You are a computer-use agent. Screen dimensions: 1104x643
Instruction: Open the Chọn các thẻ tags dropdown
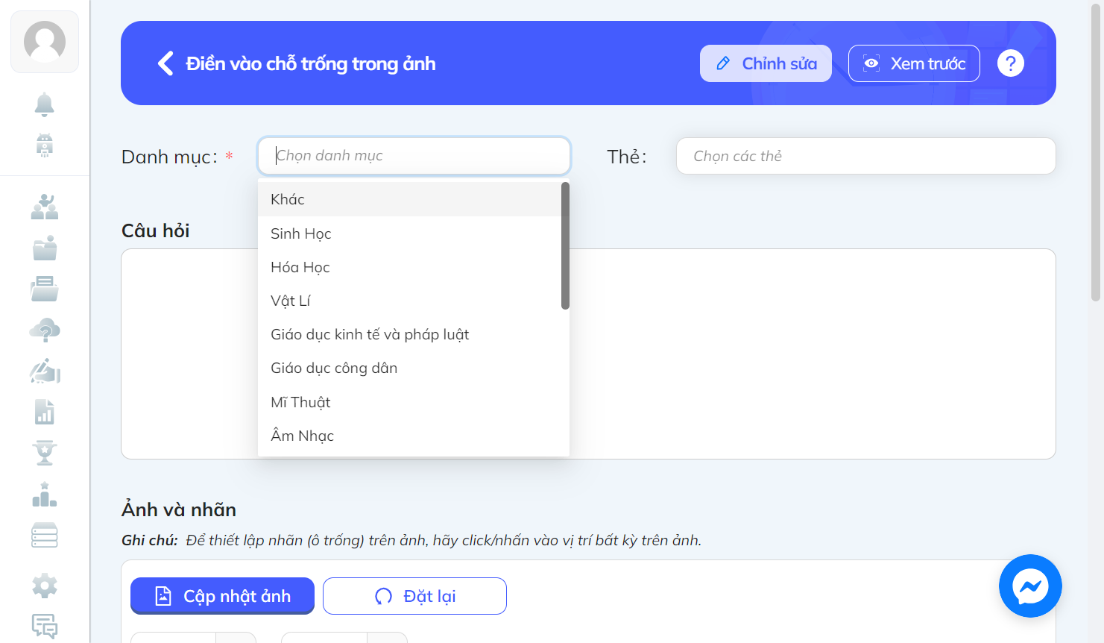(865, 156)
